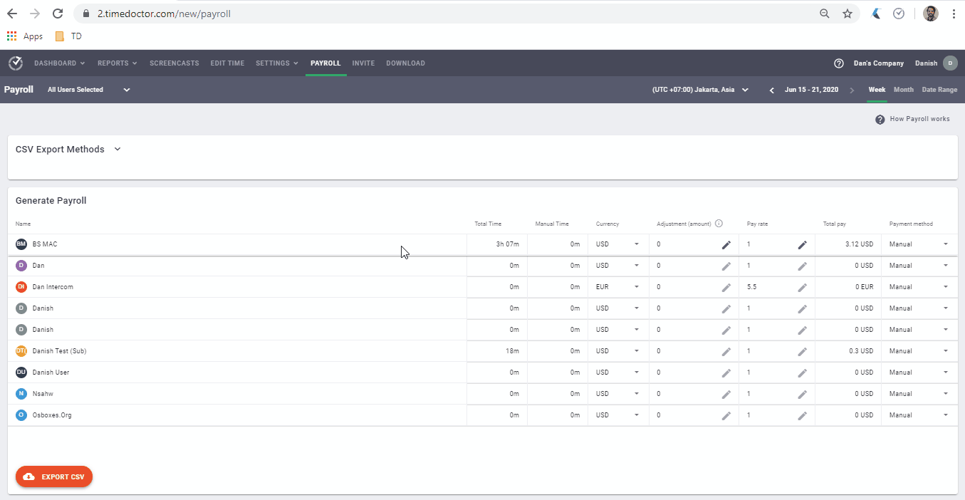
Task: Select the Date Range tab
Action: click(x=939, y=90)
